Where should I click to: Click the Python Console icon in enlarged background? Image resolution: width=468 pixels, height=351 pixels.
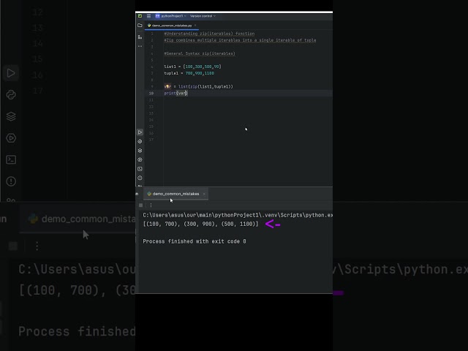pyautogui.click(x=11, y=95)
